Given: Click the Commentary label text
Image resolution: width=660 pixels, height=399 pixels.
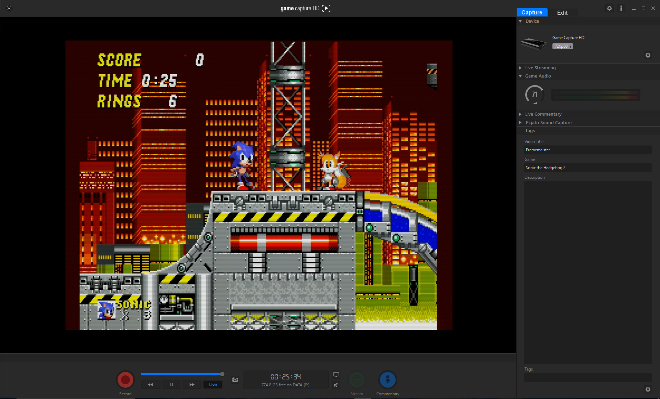Looking at the screenshot, I should (x=388, y=394).
